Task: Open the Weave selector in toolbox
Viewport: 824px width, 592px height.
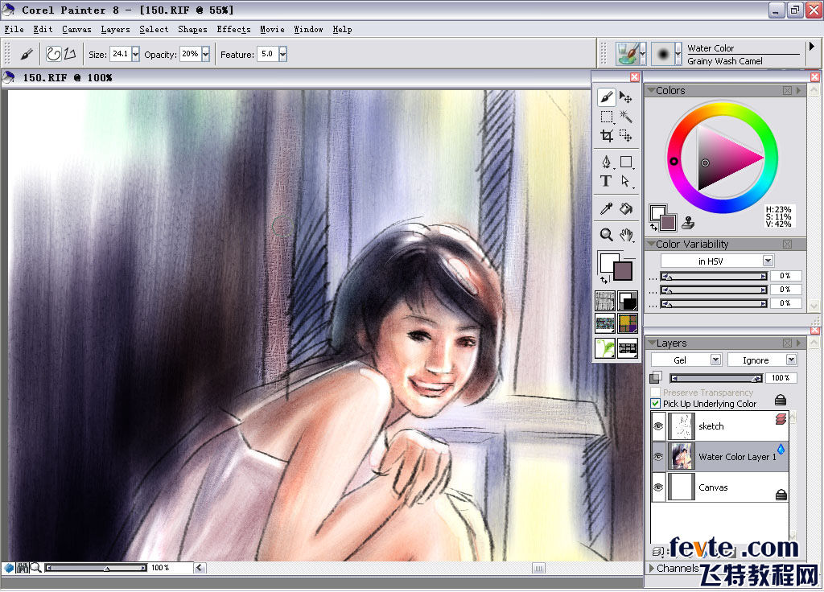Action: [x=628, y=323]
